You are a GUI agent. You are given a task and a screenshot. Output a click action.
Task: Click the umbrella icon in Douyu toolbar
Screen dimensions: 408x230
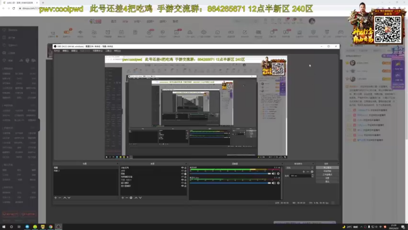tap(203, 32)
